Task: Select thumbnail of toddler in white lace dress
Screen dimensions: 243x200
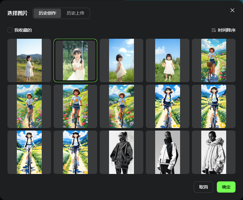Action: tap(168, 60)
